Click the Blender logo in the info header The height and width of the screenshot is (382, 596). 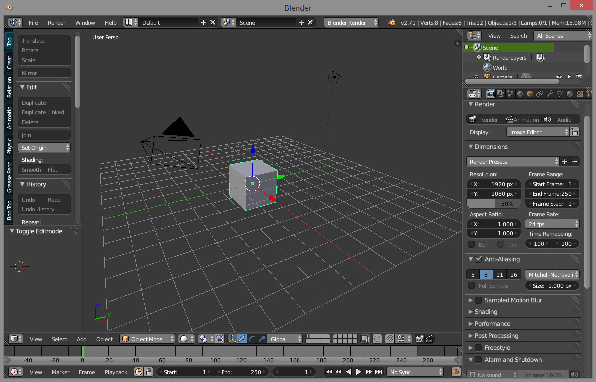pos(392,22)
